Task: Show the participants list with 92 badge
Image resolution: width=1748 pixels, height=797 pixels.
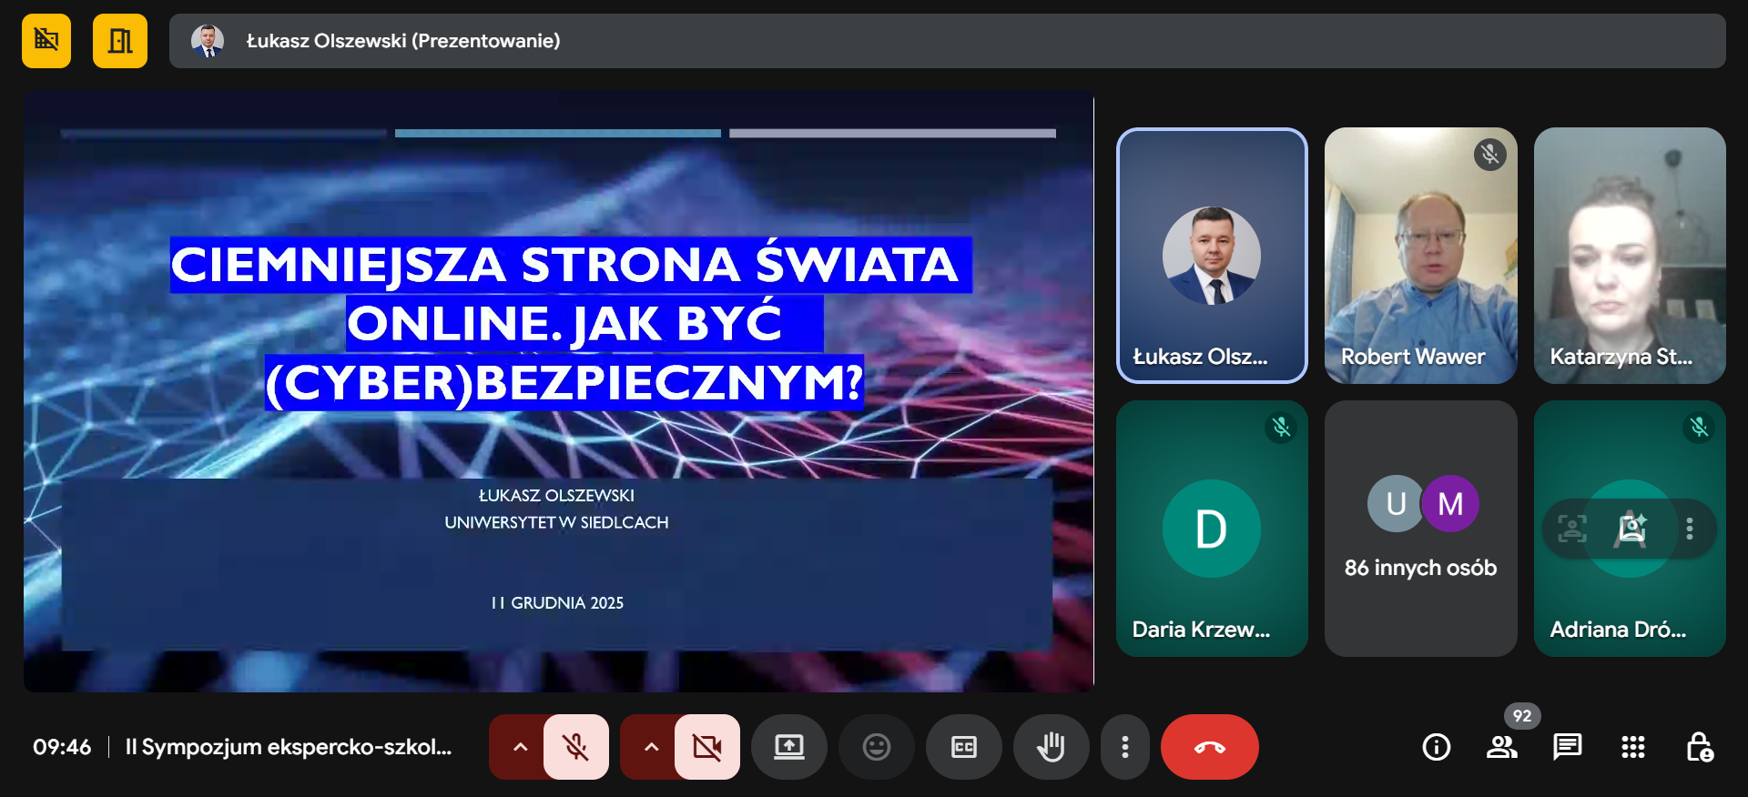Action: [x=1501, y=747]
